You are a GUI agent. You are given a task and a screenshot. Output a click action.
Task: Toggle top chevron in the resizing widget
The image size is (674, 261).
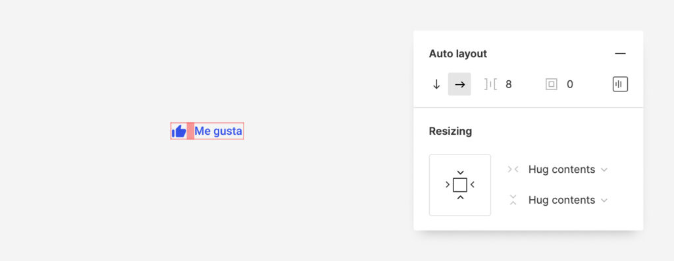click(x=460, y=172)
